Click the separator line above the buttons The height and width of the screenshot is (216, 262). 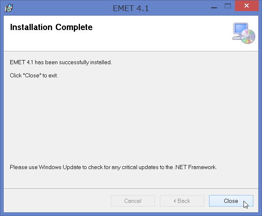point(131,188)
